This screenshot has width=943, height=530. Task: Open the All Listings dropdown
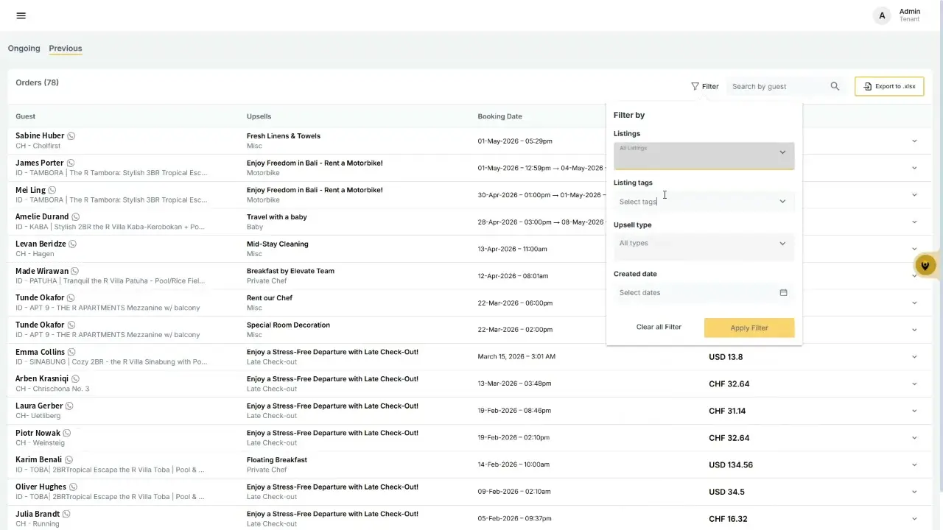click(x=704, y=155)
